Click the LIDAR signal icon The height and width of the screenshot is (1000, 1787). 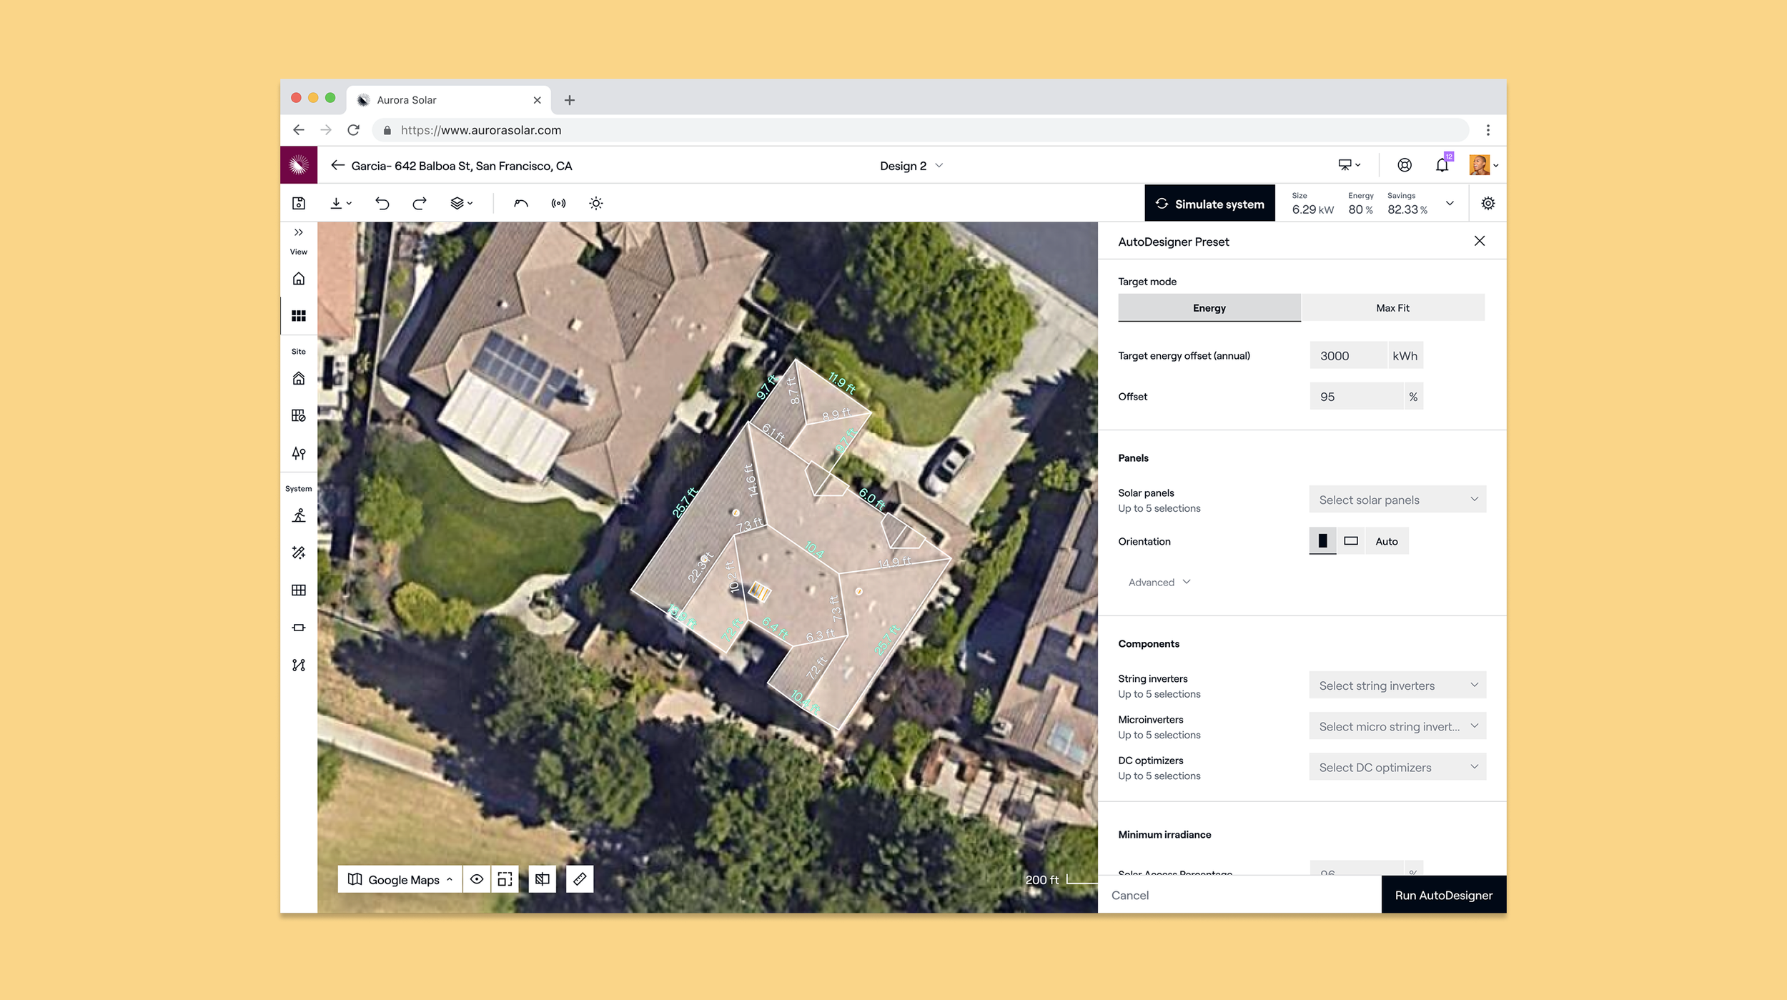click(558, 204)
